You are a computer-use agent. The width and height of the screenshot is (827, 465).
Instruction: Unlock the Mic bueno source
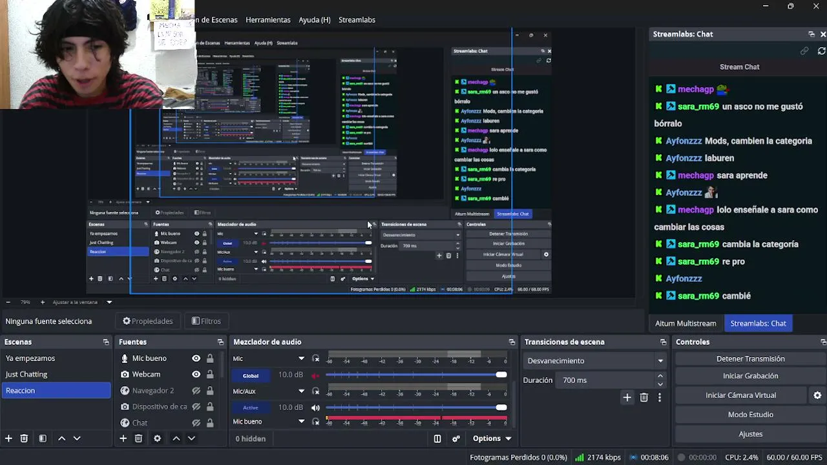point(210,358)
